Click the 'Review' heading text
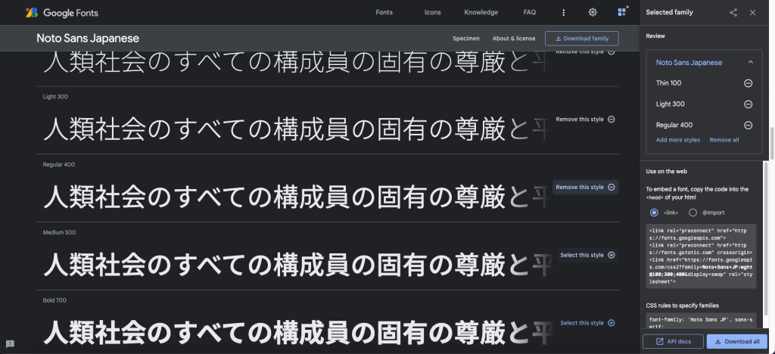Image resolution: width=775 pixels, height=354 pixels. pos(655,36)
